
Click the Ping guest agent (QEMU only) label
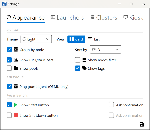[x=44, y=87]
